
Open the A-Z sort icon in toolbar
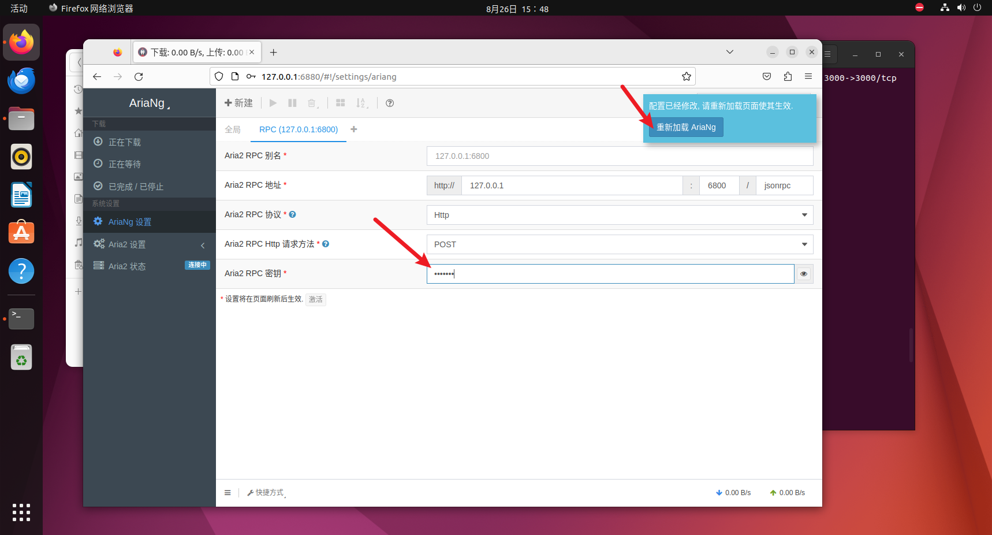tap(361, 103)
